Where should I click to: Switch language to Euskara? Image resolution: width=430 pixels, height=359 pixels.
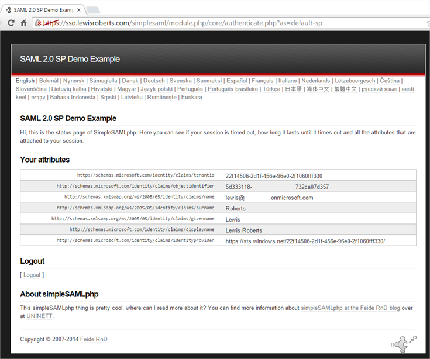click(192, 97)
